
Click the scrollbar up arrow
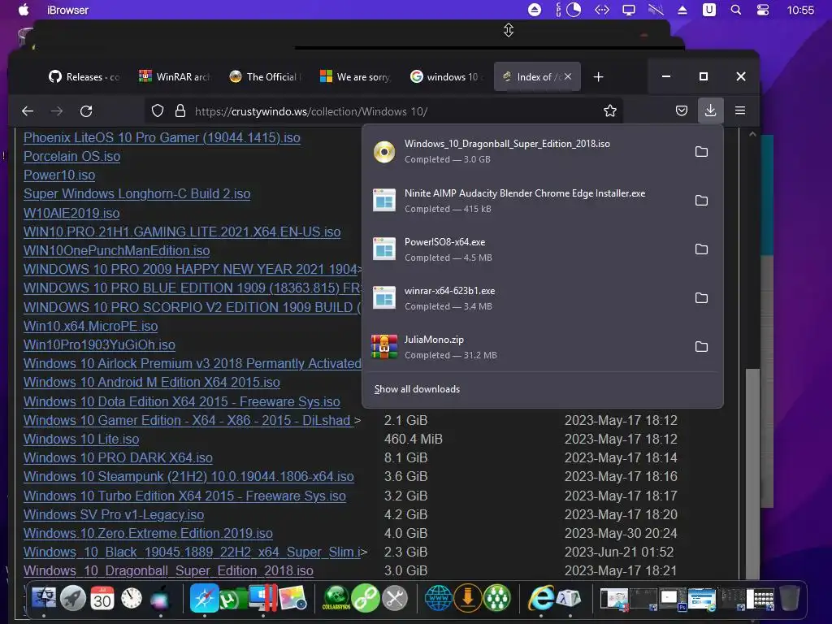coord(752,134)
